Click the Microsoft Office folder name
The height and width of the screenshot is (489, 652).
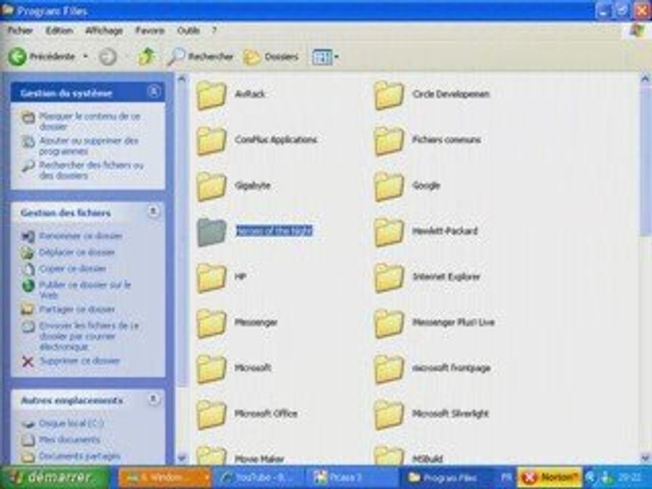point(266,414)
